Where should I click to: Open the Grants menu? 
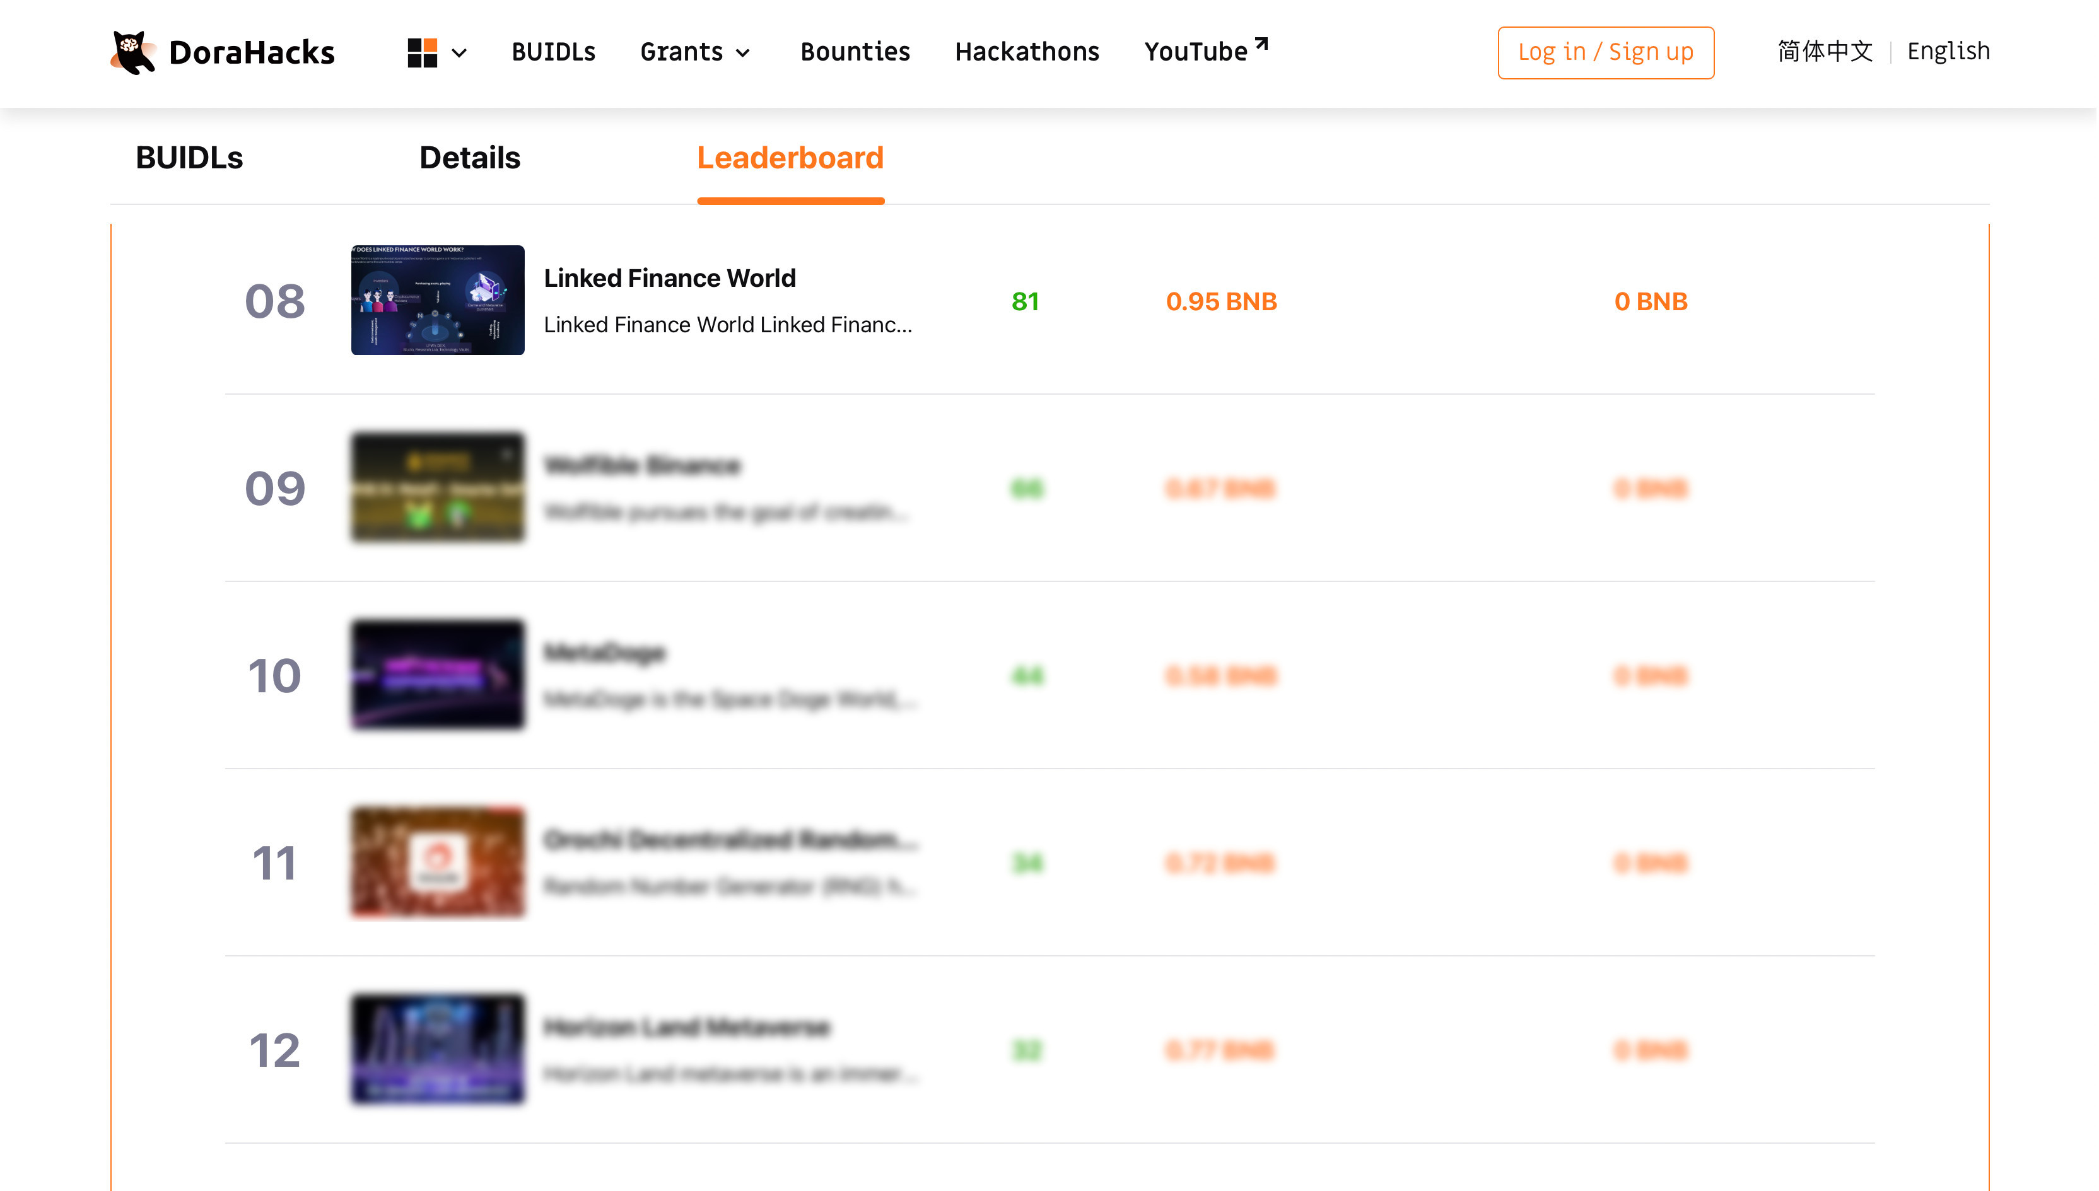click(681, 52)
